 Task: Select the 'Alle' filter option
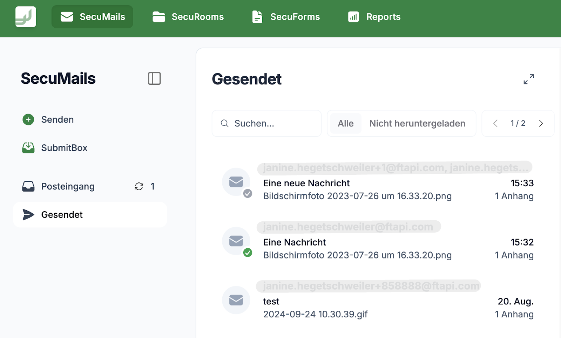click(345, 123)
